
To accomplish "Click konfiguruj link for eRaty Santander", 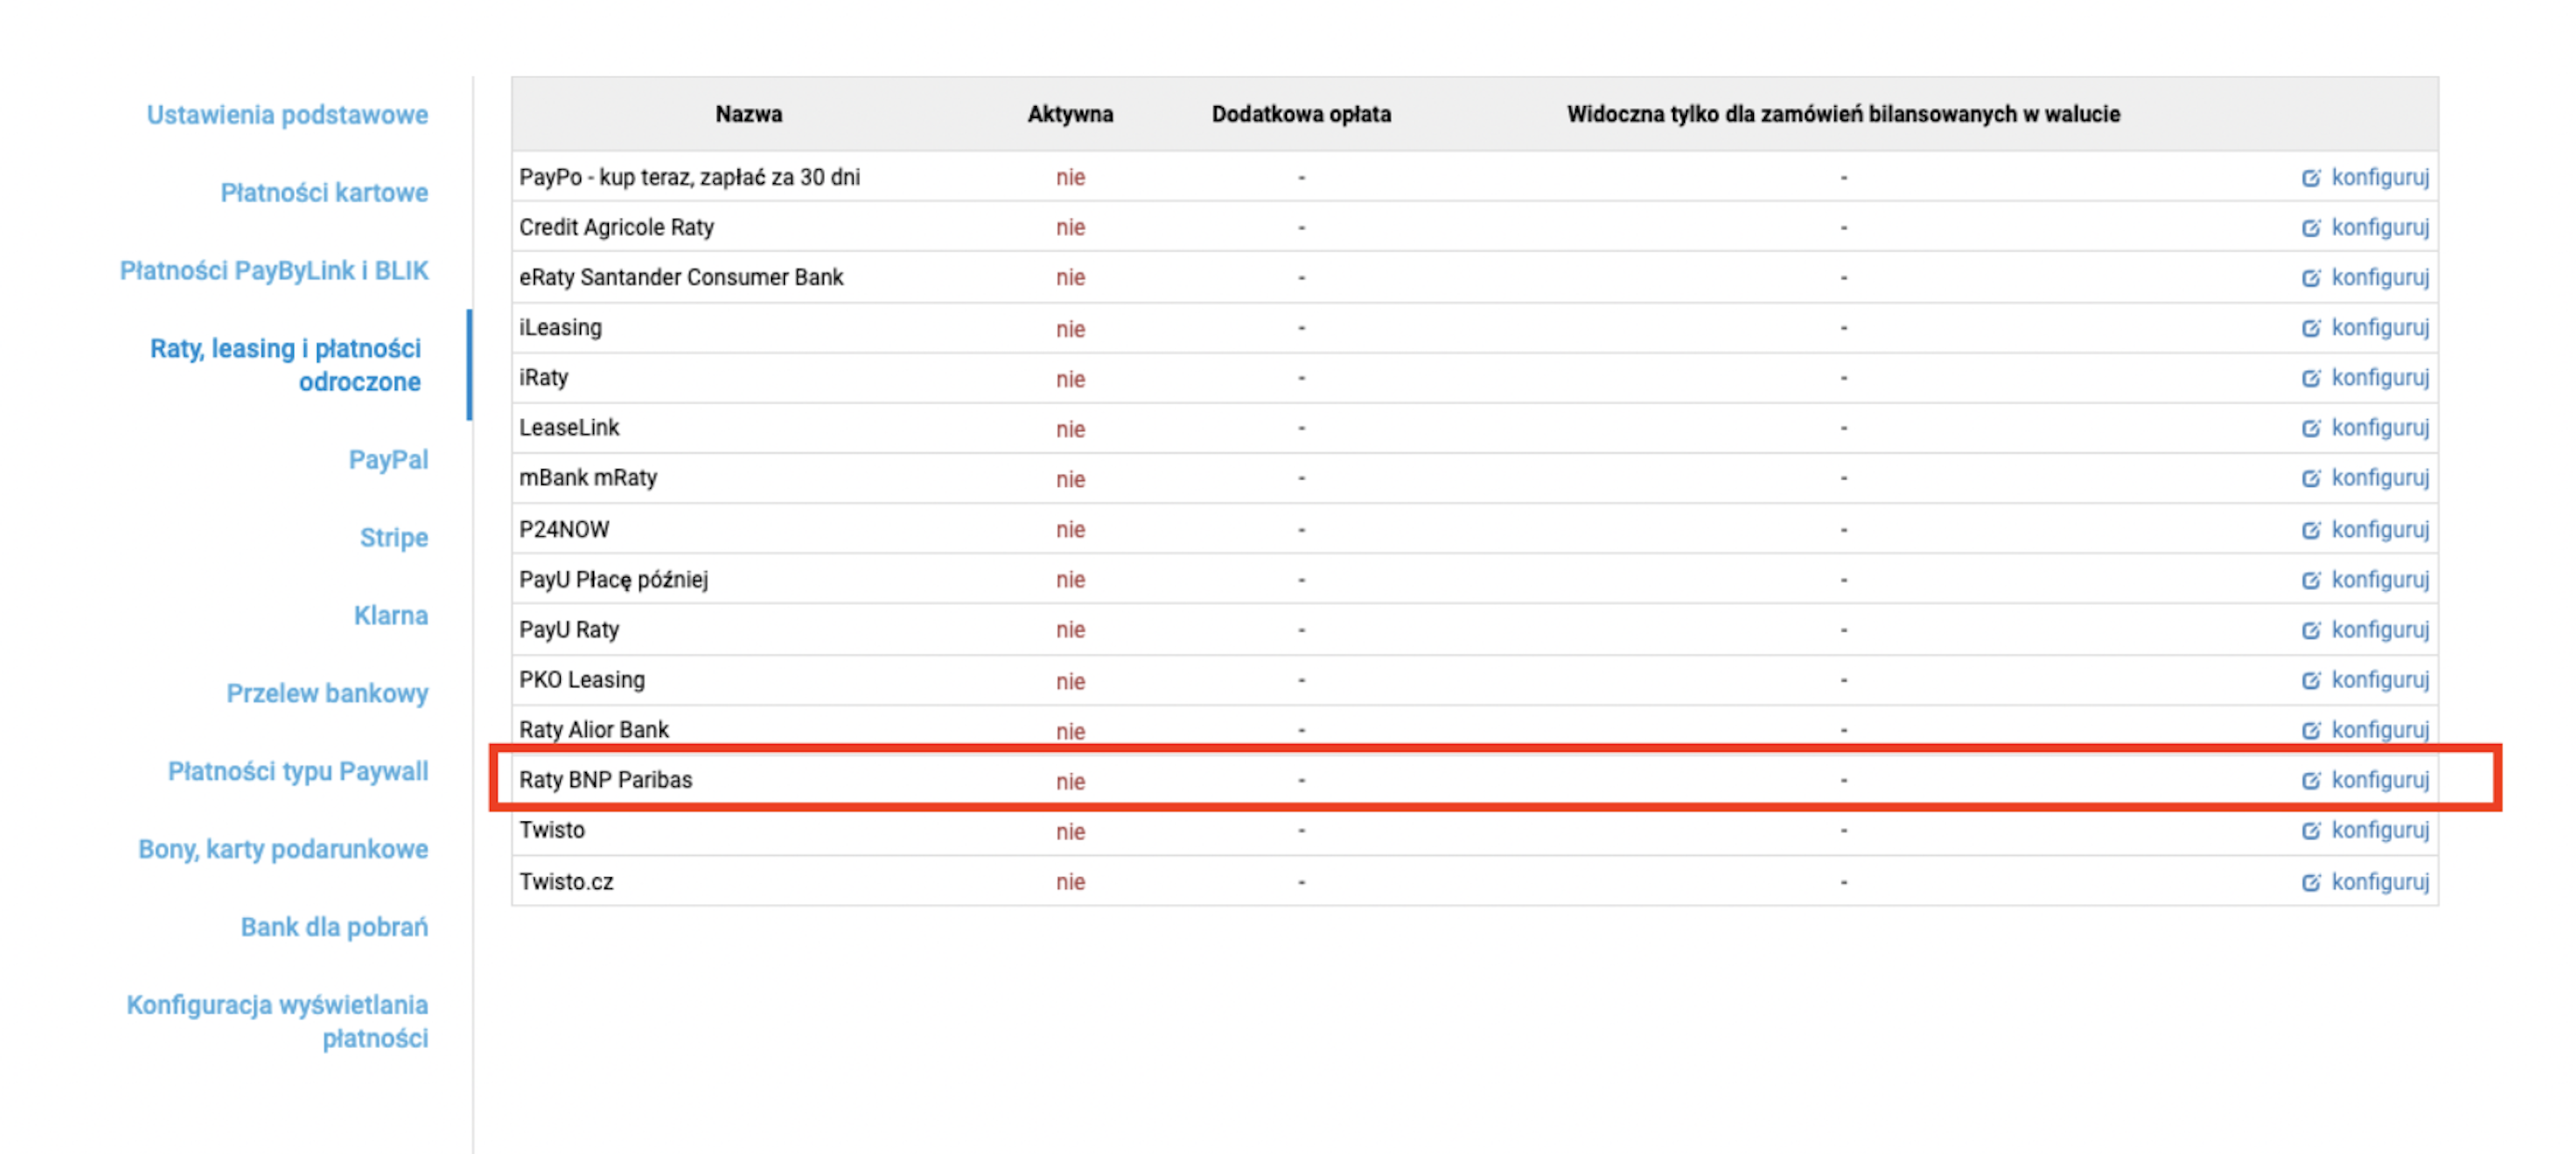I will 2380,278.
